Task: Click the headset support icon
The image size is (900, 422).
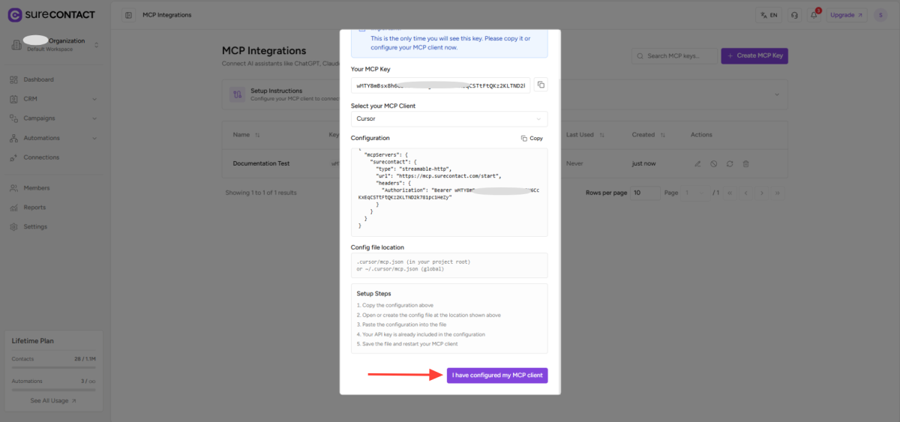Action: tap(794, 15)
